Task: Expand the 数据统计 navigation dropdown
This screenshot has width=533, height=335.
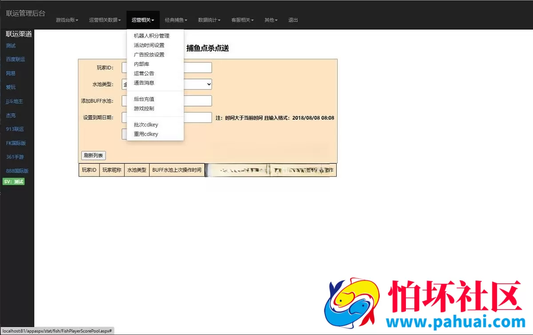Action: 209,20
